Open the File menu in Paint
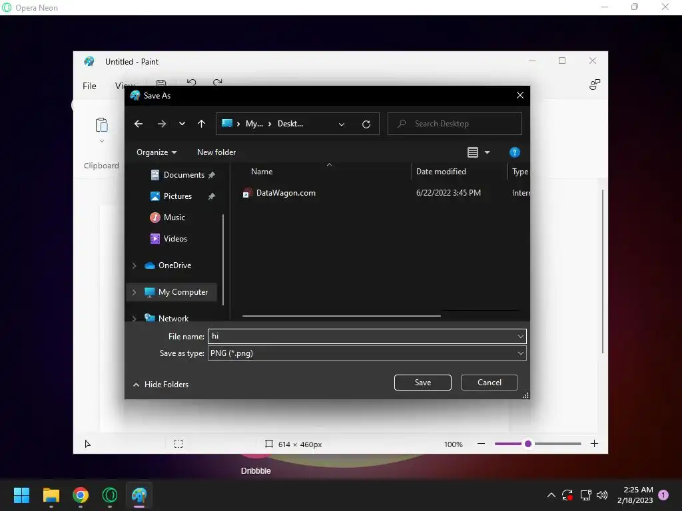Viewport: 682px width, 511px height. (x=89, y=86)
